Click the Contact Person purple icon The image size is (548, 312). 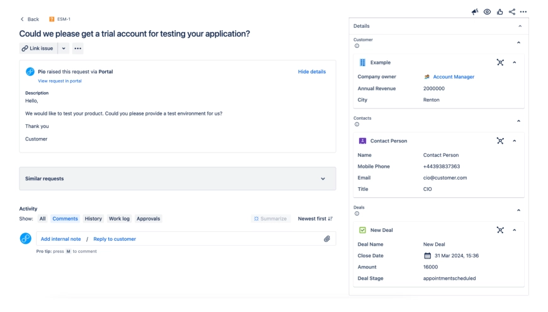(x=362, y=141)
